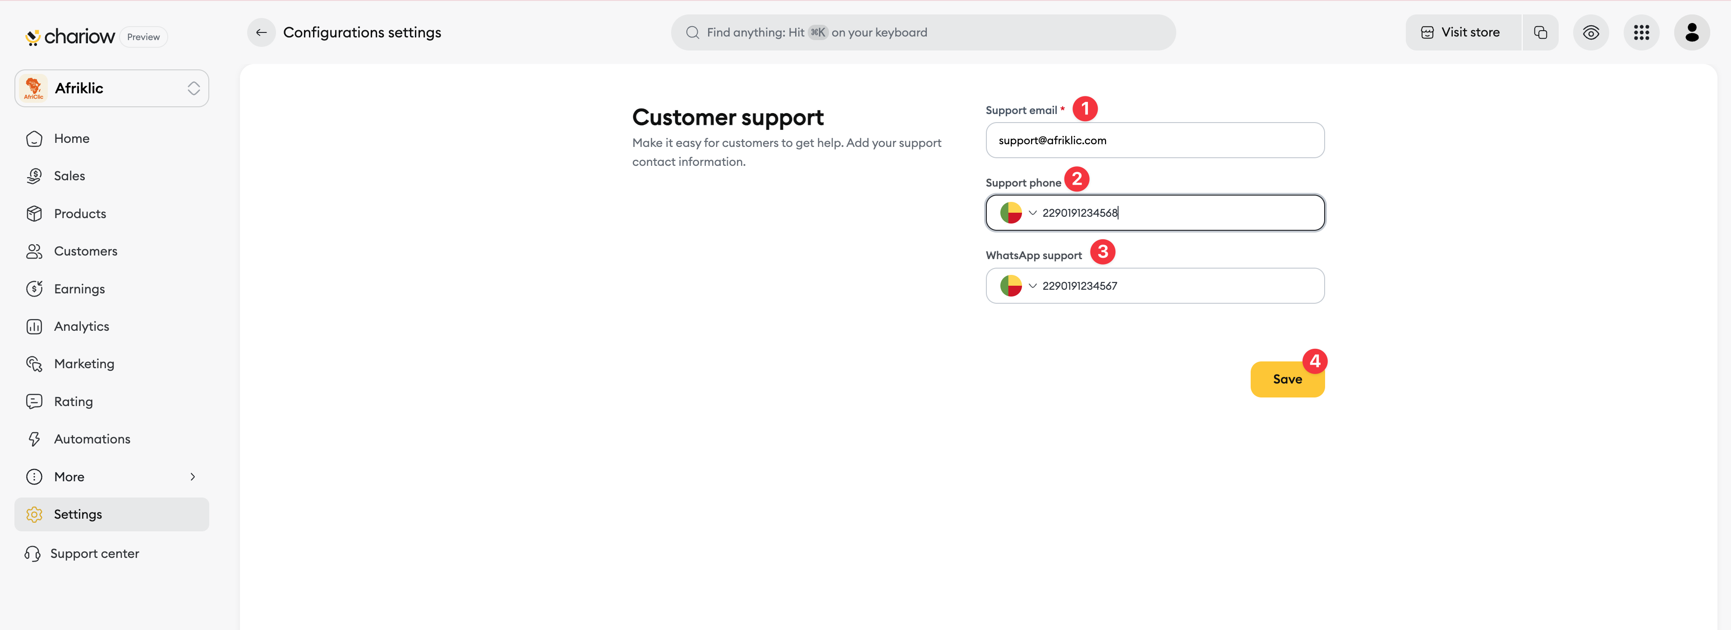1731x630 pixels.
Task: Open the apps grid icon
Action: tap(1641, 32)
